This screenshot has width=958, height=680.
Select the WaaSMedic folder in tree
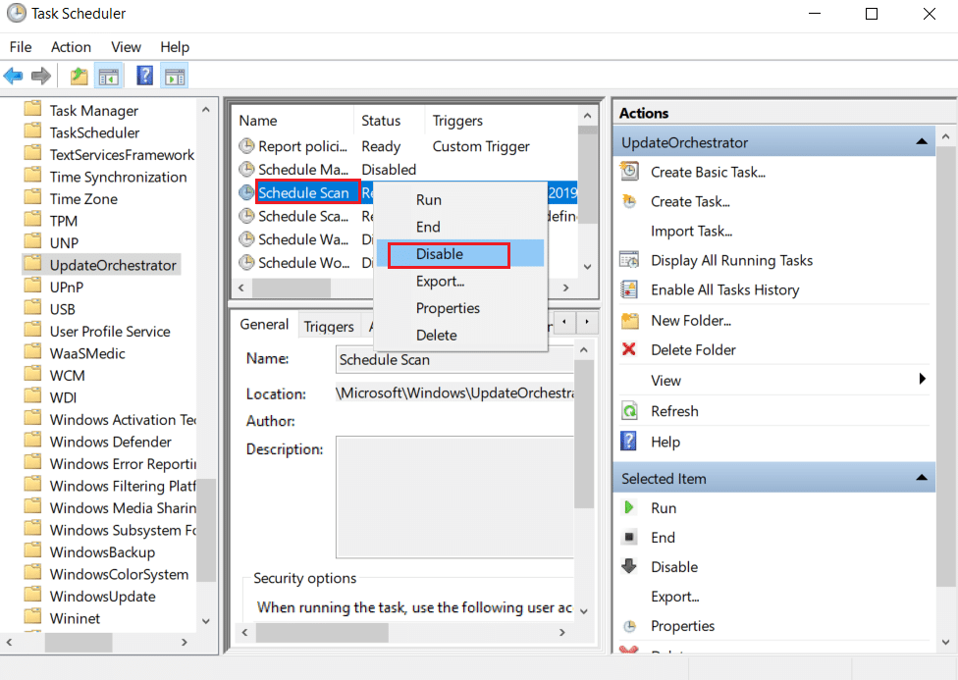coord(87,353)
